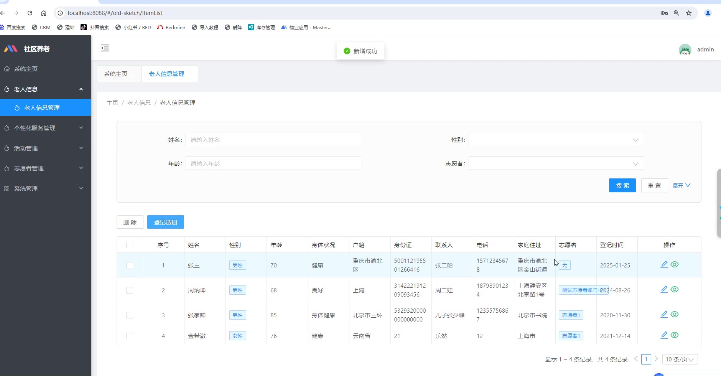721x376 pixels.
Task: Bookmark this page with star icon
Action: 689,13
